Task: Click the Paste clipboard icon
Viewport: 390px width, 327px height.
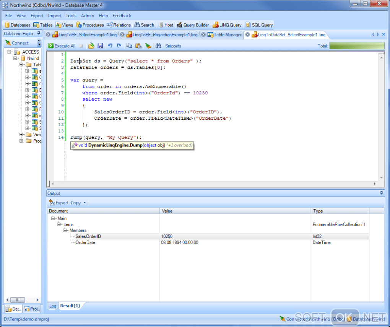Action: (138, 46)
